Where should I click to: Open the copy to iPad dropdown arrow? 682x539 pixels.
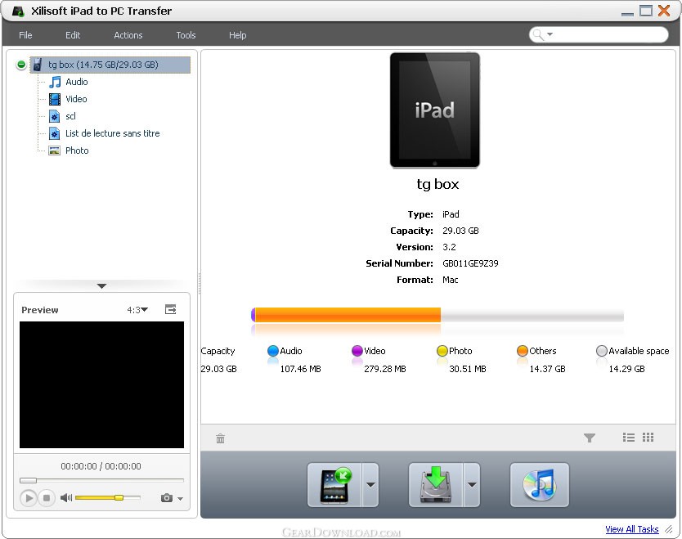coord(370,485)
